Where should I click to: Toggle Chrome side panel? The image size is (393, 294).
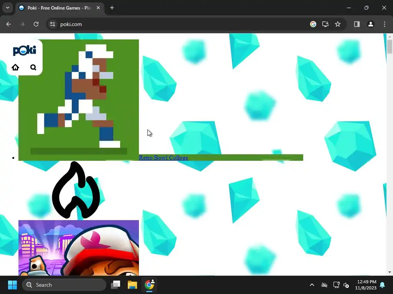(x=357, y=24)
